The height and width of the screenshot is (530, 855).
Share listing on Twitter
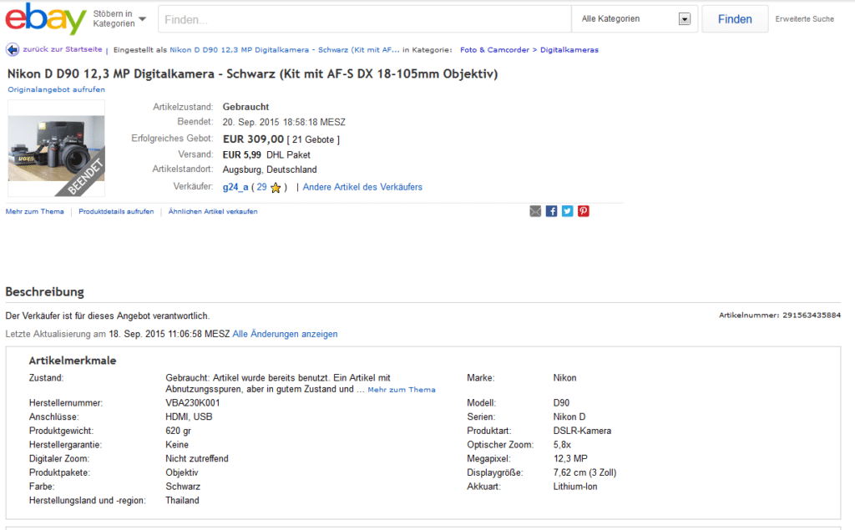tap(567, 211)
